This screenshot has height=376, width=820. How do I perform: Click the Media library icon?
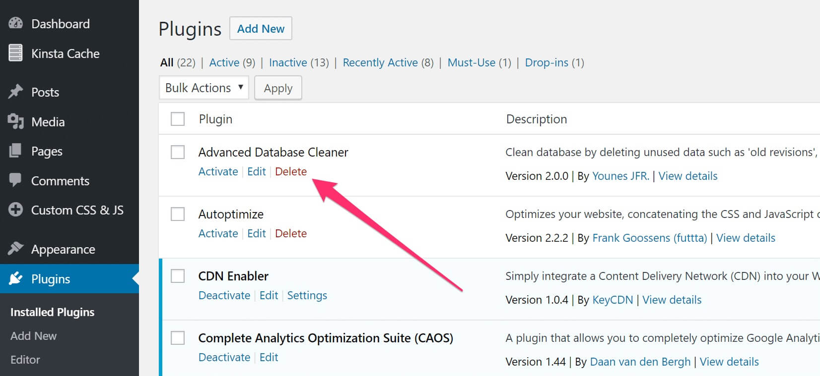click(15, 121)
